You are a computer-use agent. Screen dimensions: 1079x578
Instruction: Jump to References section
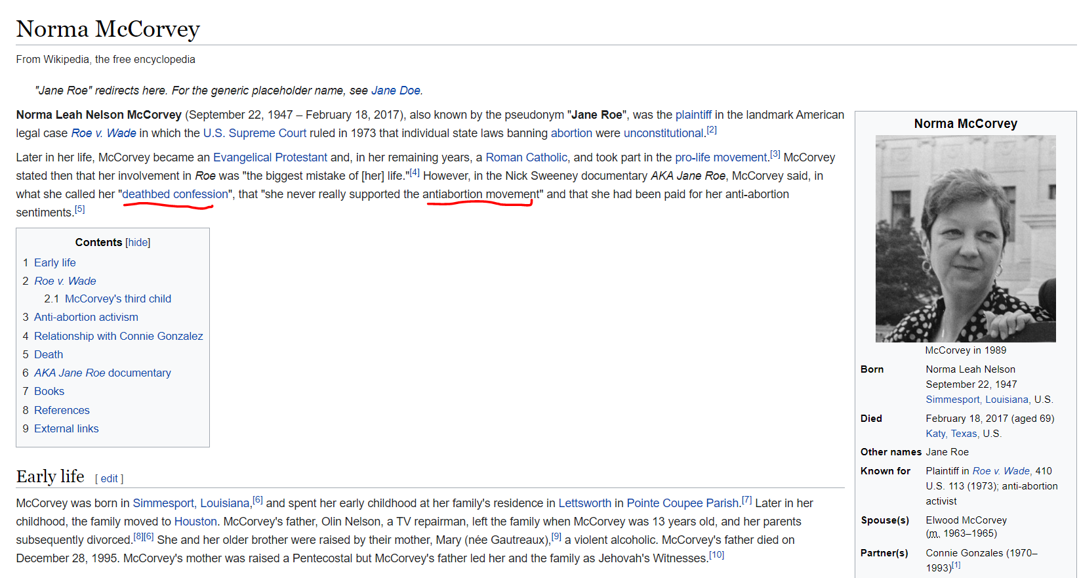point(62,410)
